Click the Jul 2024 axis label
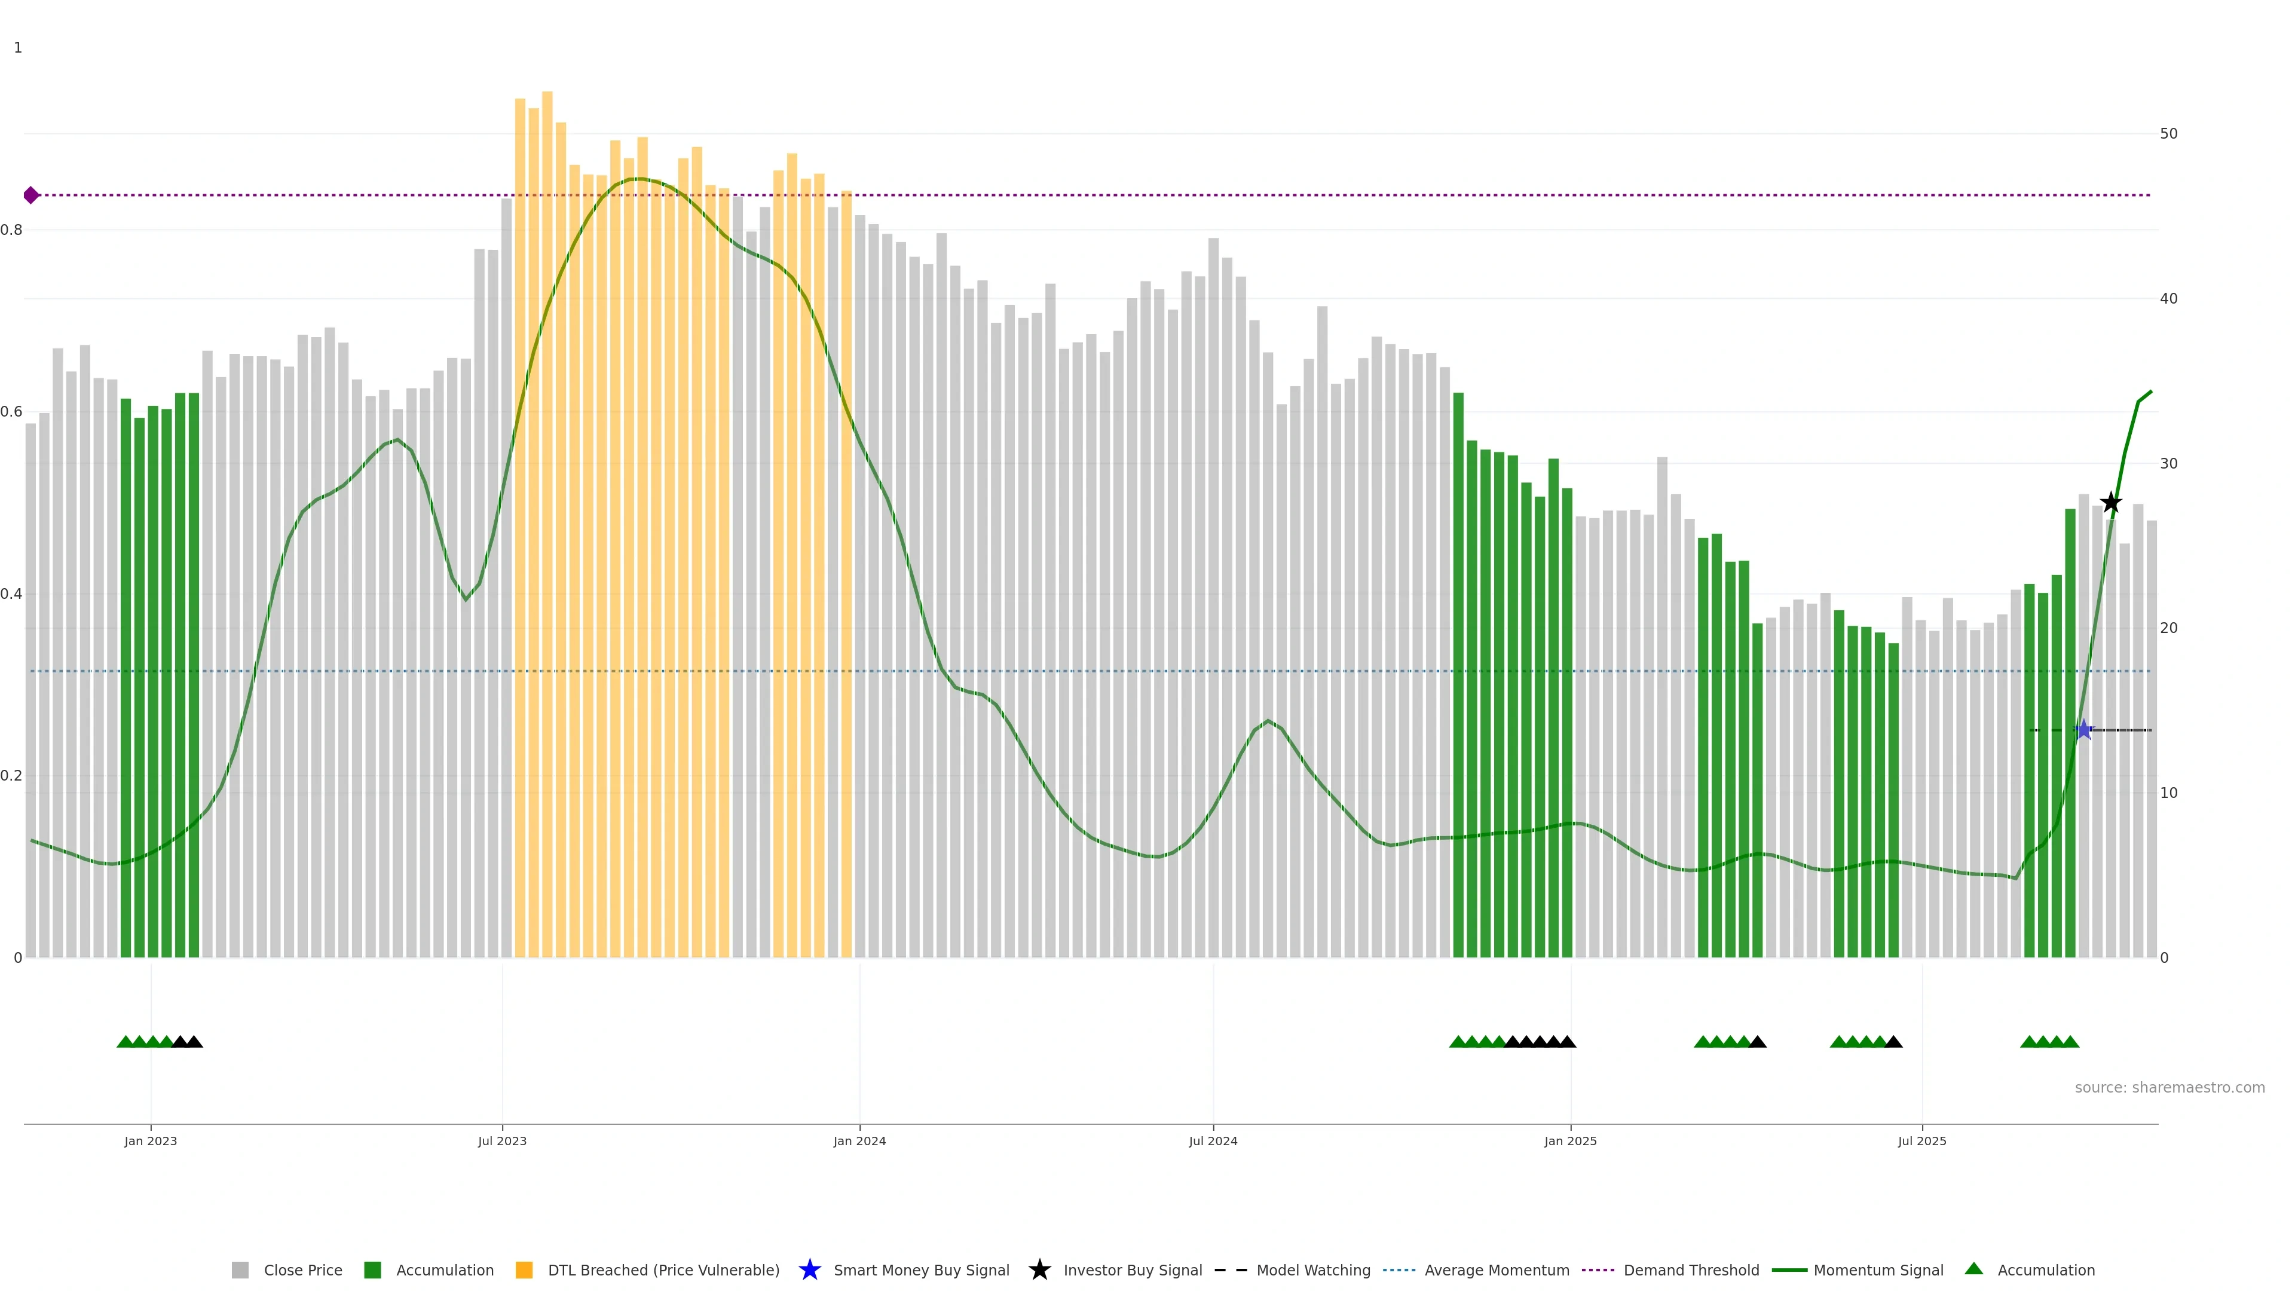The image size is (2295, 1291). [1213, 1140]
